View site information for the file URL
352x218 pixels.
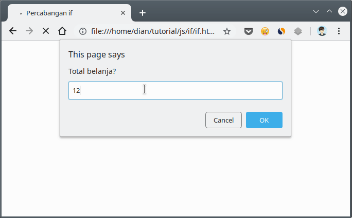83,31
